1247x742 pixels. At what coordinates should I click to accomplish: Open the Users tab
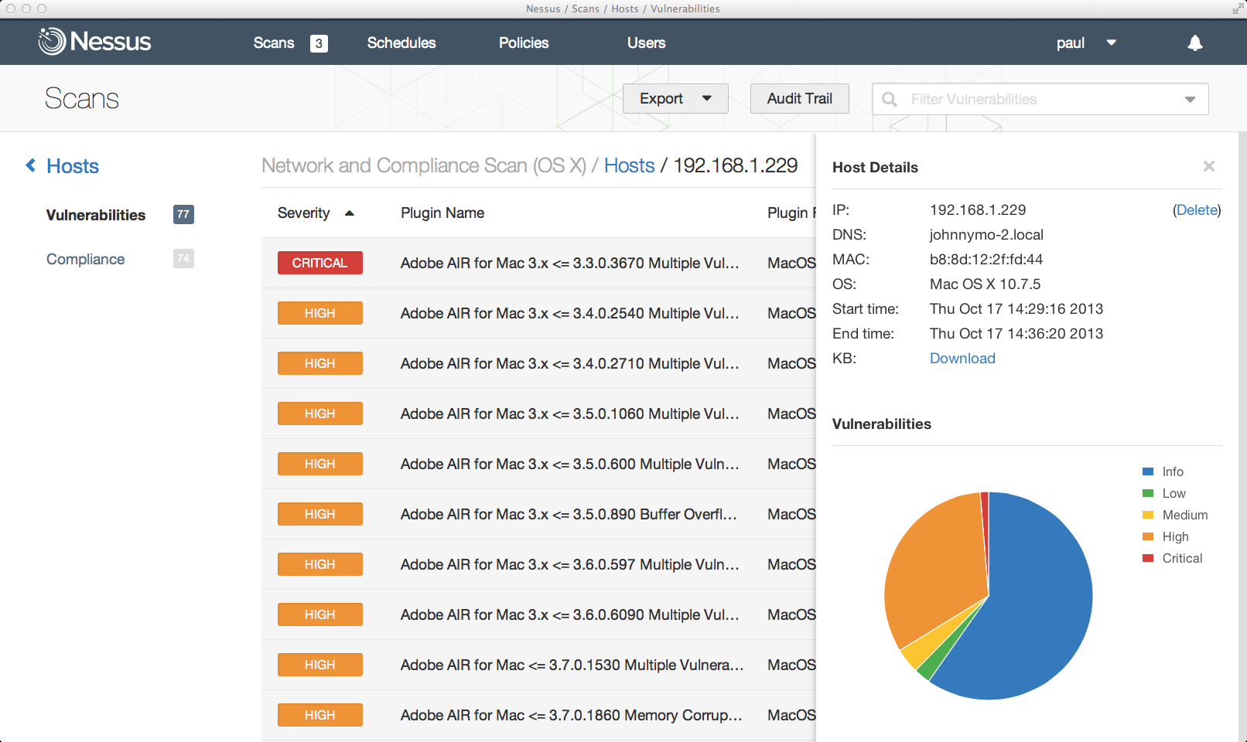click(x=647, y=43)
